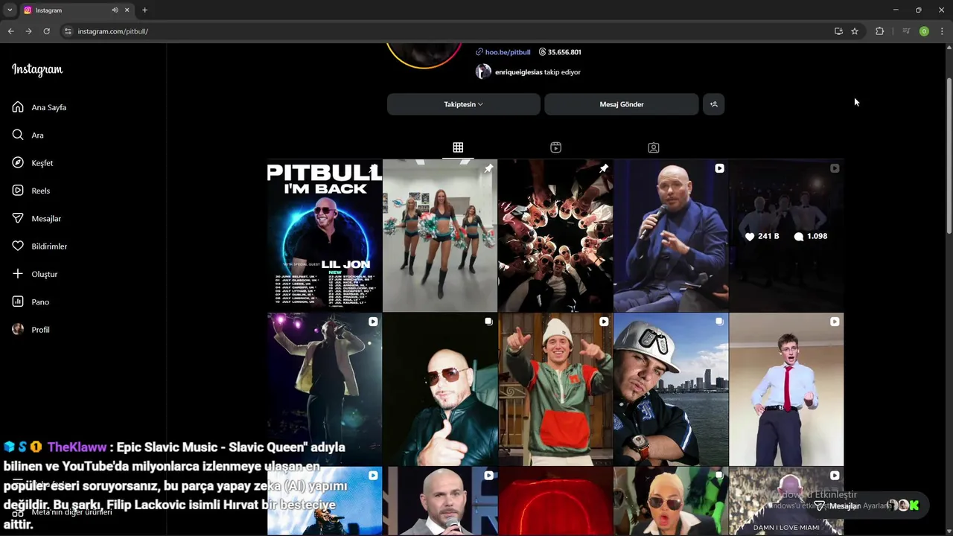Screen dimensions: 953x536
Task: Go to Ana Sayfa in sidebar
Action: (x=48, y=107)
